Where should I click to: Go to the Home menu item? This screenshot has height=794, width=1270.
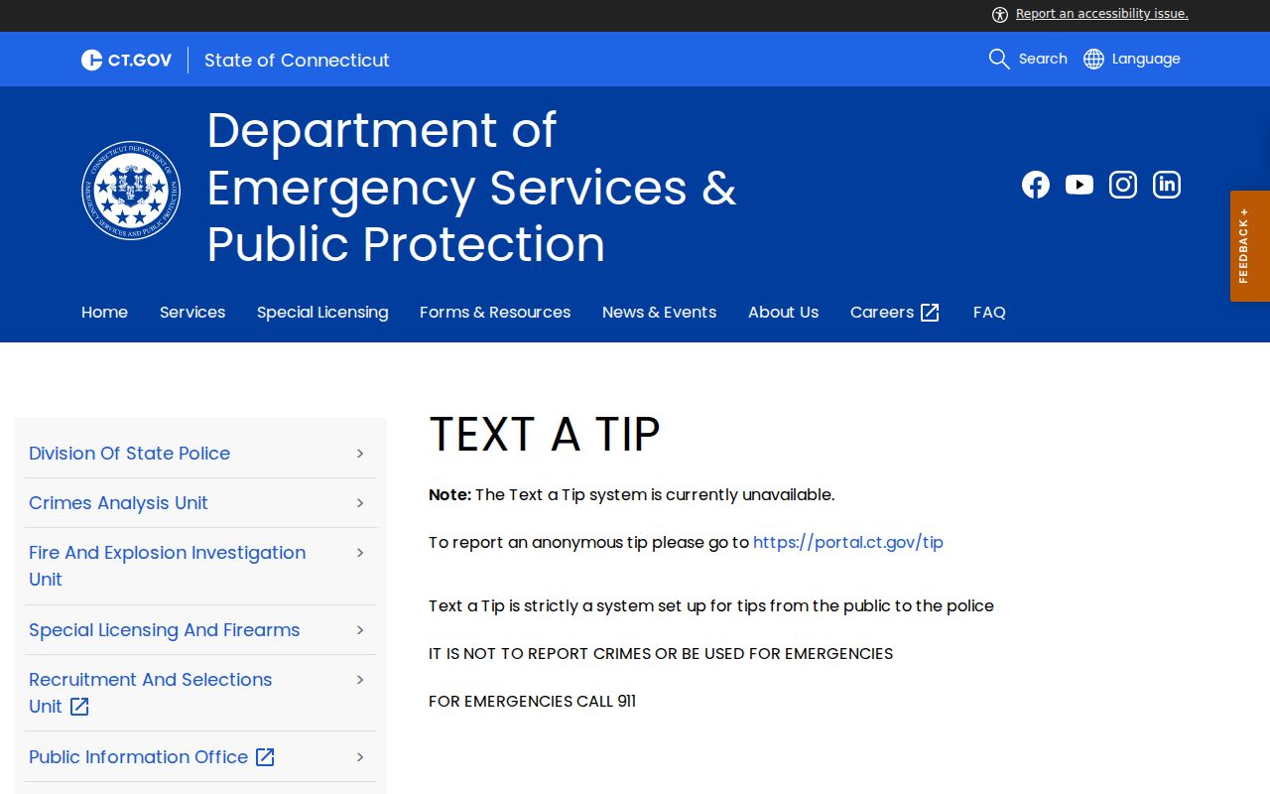[104, 312]
